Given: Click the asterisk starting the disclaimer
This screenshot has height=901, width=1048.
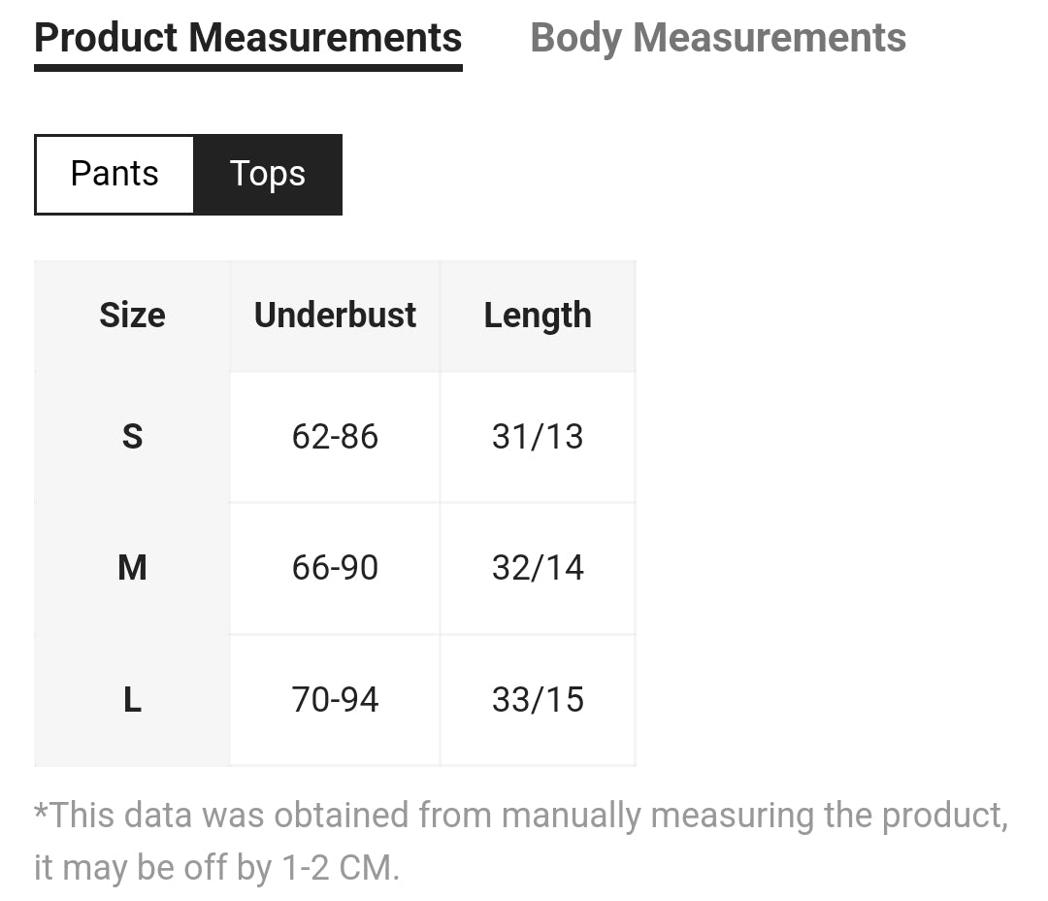Looking at the screenshot, I should coord(41,810).
